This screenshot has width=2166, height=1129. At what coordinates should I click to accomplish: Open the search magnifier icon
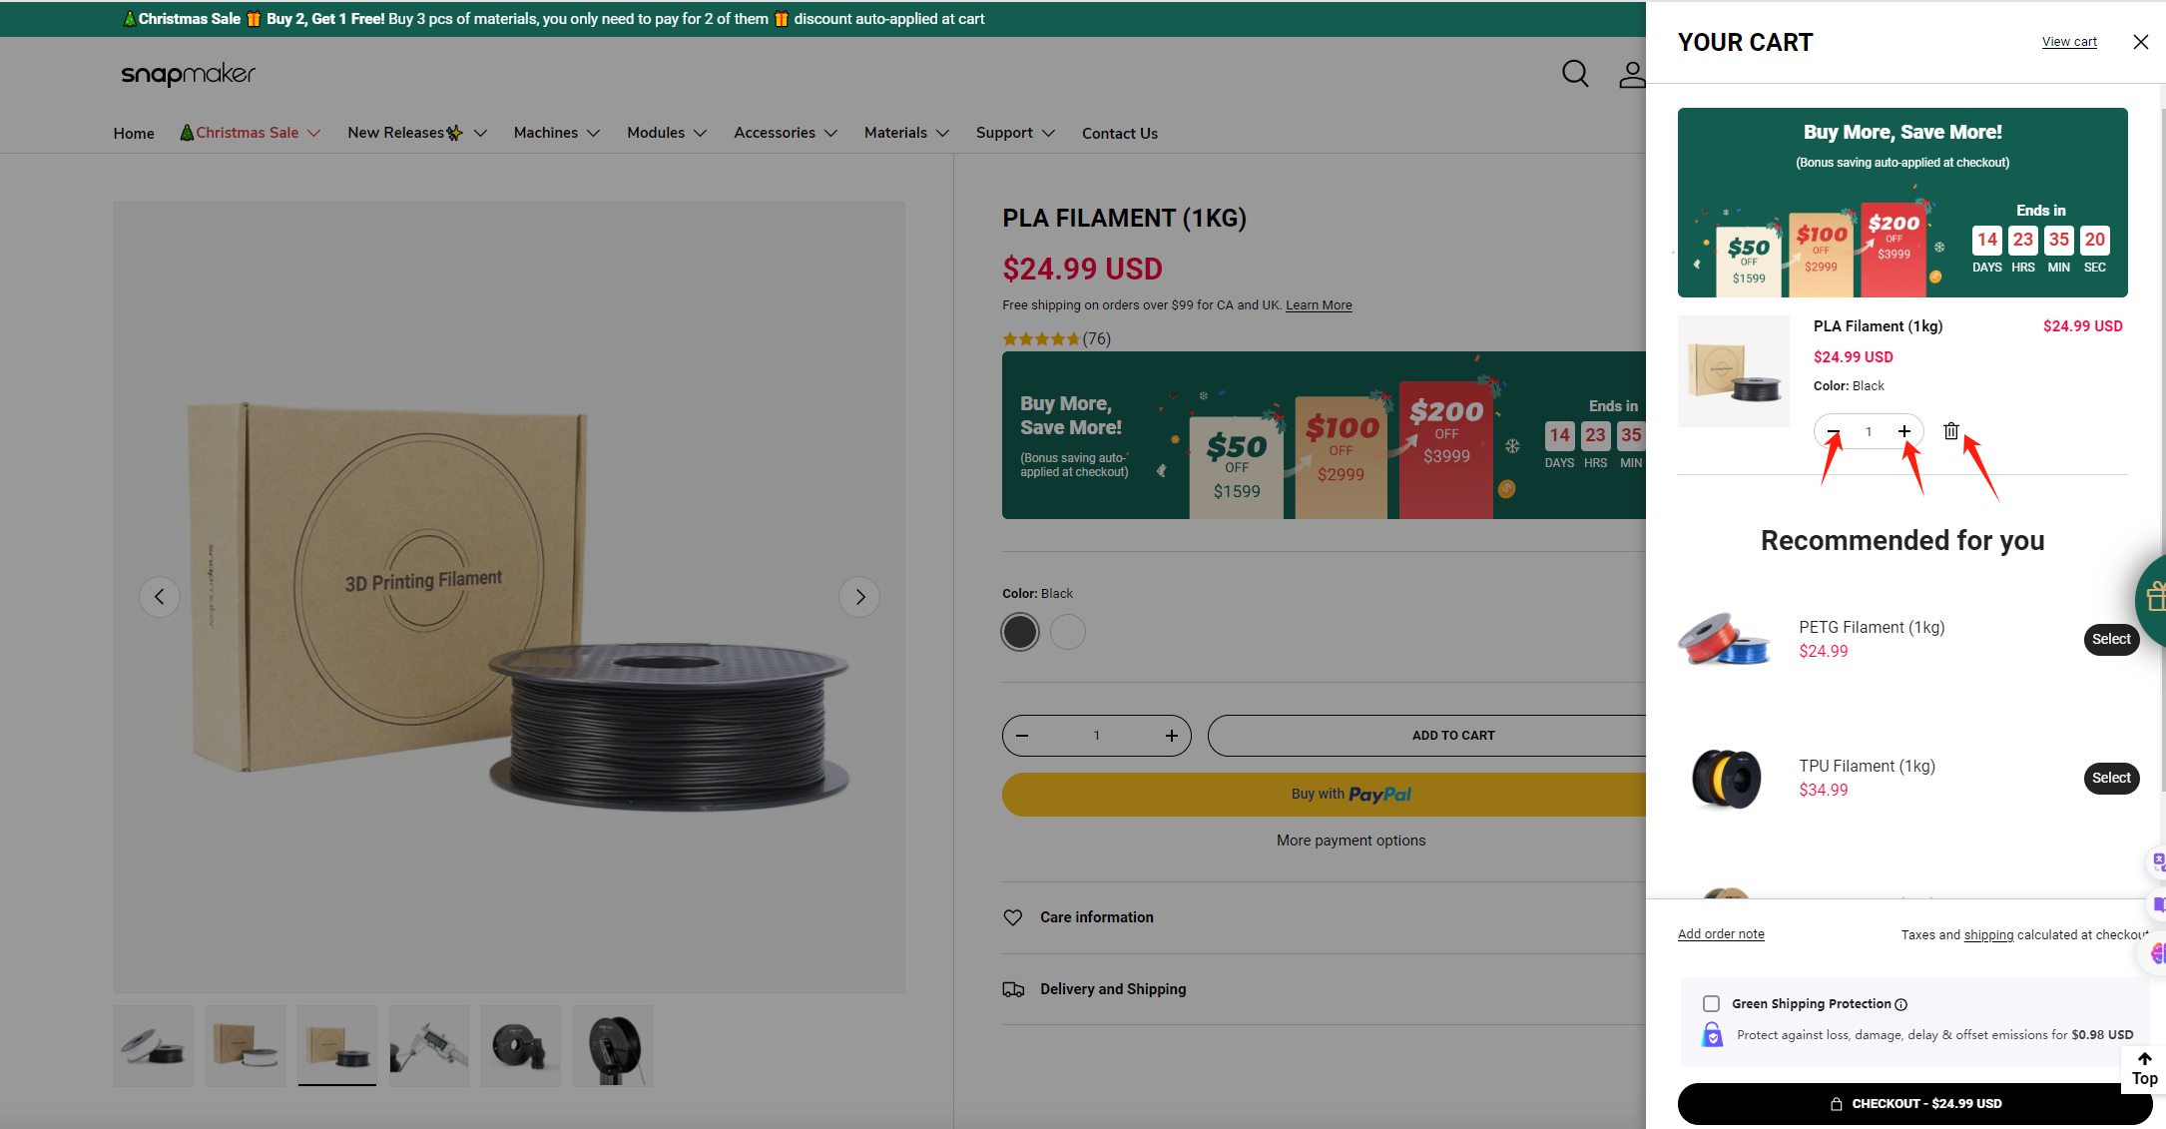tap(1575, 74)
